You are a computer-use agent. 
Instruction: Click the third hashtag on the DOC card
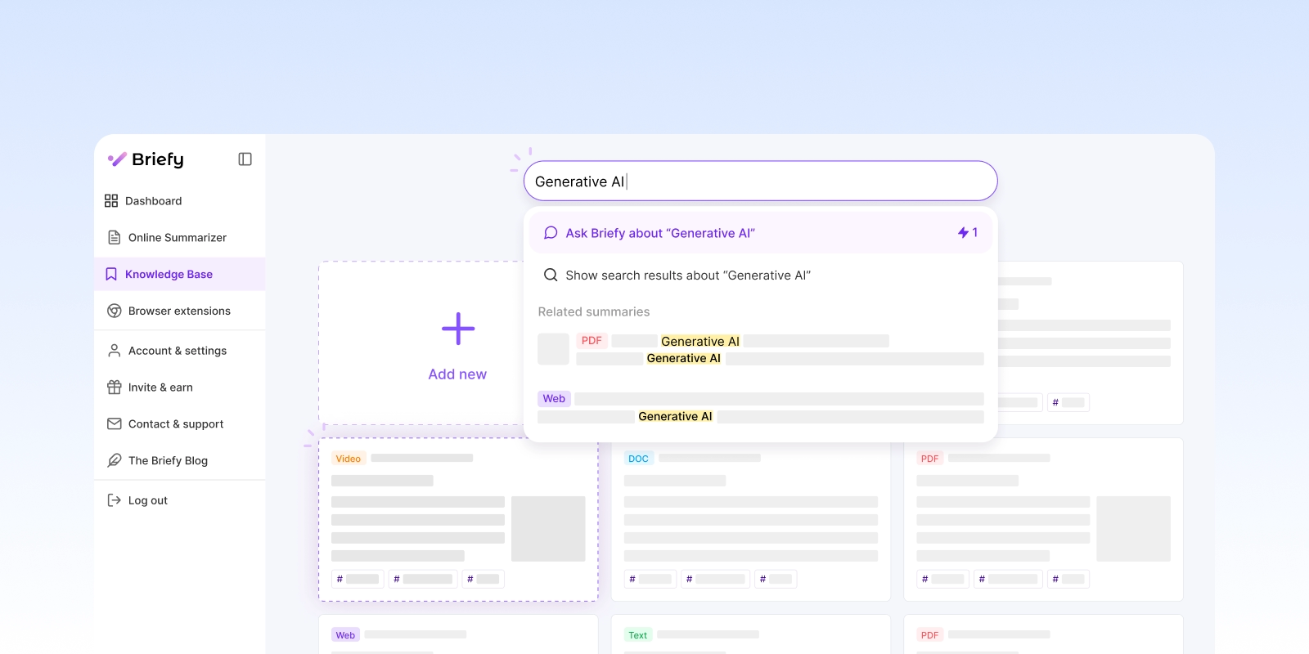(x=776, y=579)
